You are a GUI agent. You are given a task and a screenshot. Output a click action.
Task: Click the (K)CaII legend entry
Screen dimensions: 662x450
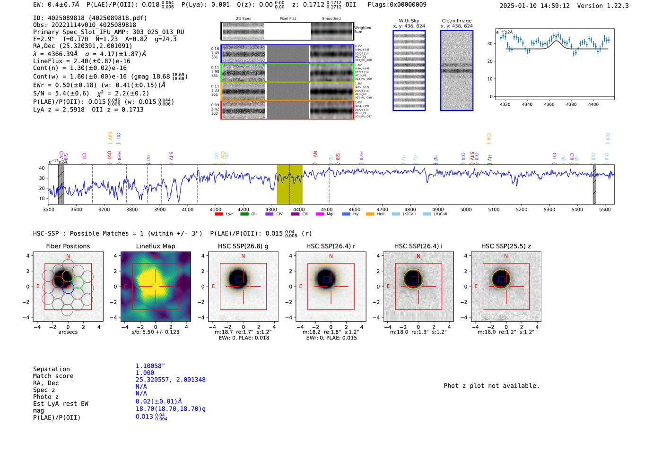[403, 214]
